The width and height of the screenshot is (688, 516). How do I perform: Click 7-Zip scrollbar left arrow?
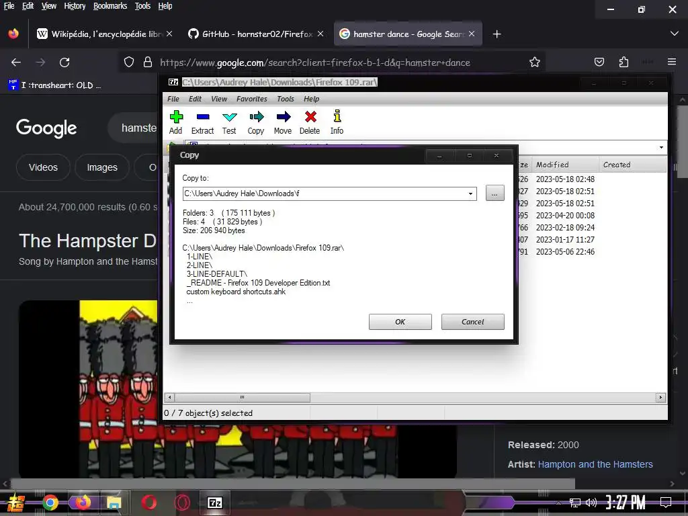pyautogui.click(x=170, y=398)
